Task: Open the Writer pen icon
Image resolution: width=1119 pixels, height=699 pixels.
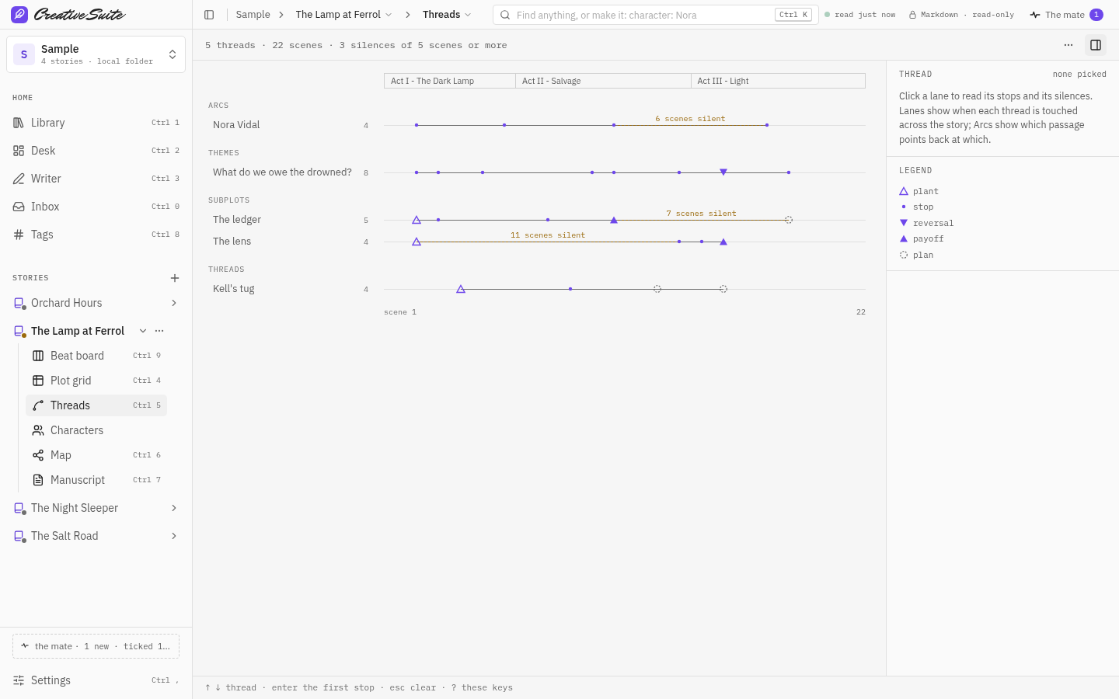Action: tap(19, 179)
